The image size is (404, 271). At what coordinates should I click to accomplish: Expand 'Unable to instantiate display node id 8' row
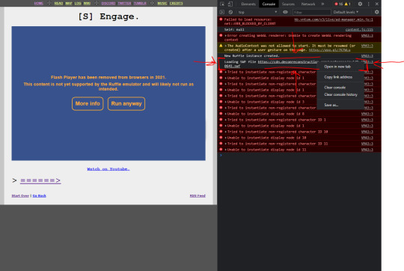pyautogui.click(x=226, y=114)
